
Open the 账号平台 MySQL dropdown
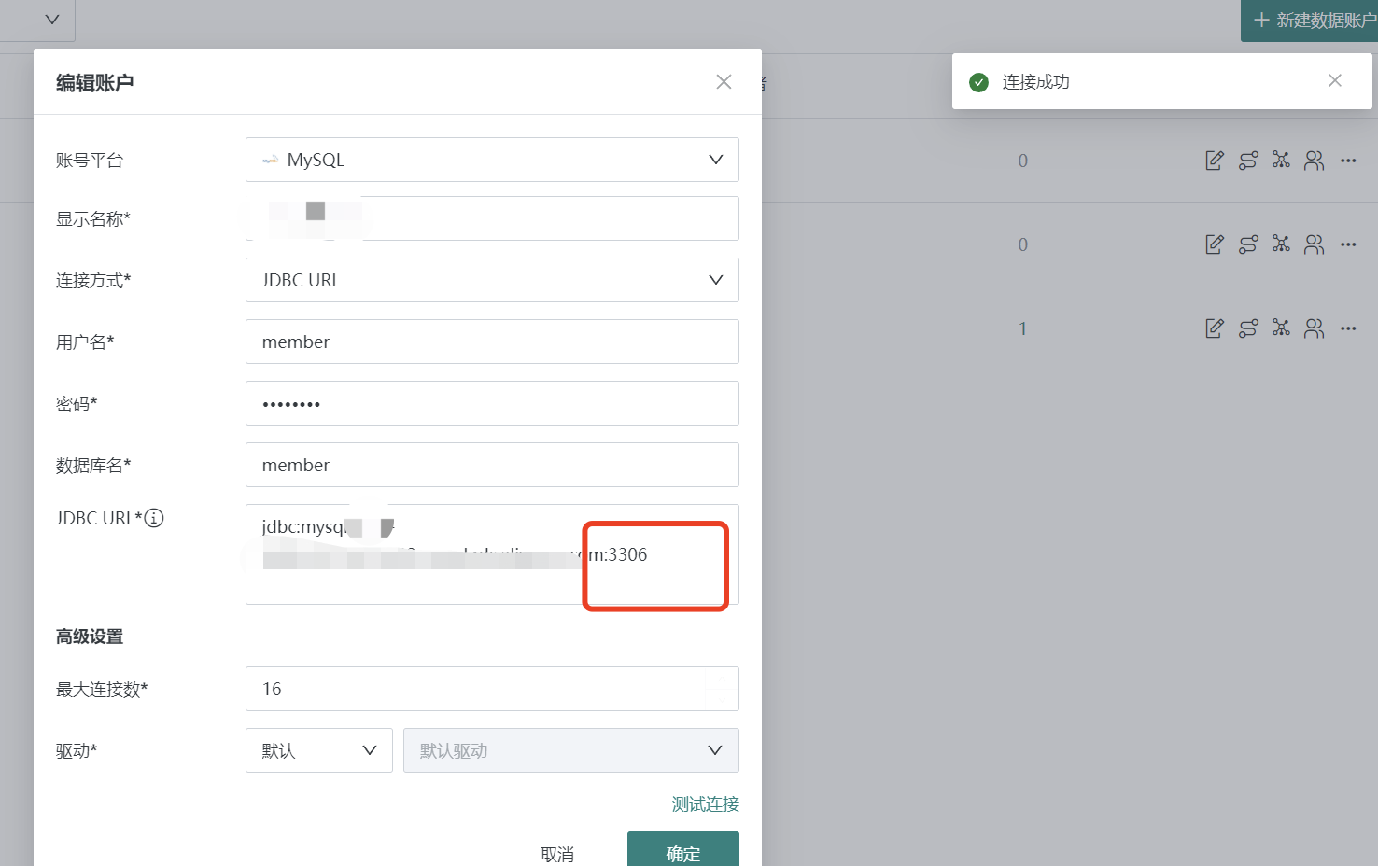(492, 160)
